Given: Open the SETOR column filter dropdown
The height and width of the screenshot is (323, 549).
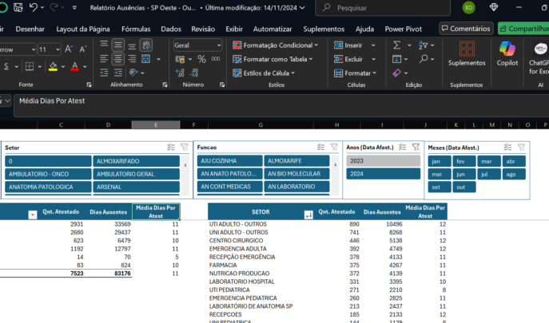Looking at the screenshot, I should [308, 215].
